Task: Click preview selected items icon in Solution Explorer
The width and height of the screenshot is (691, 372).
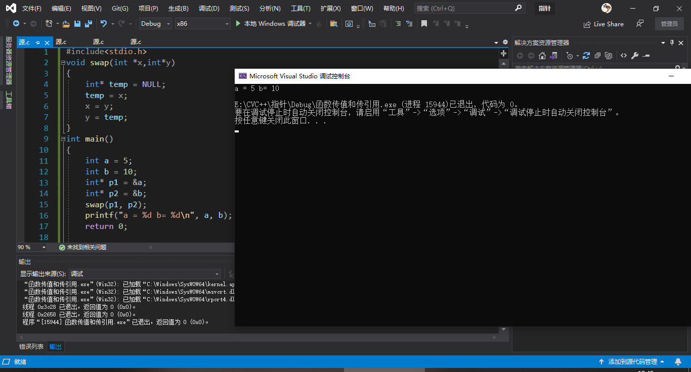Action: click(646, 56)
